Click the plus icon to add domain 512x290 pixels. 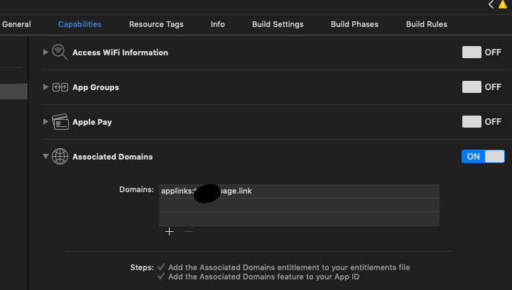pyautogui.click(x=169, y=231)
